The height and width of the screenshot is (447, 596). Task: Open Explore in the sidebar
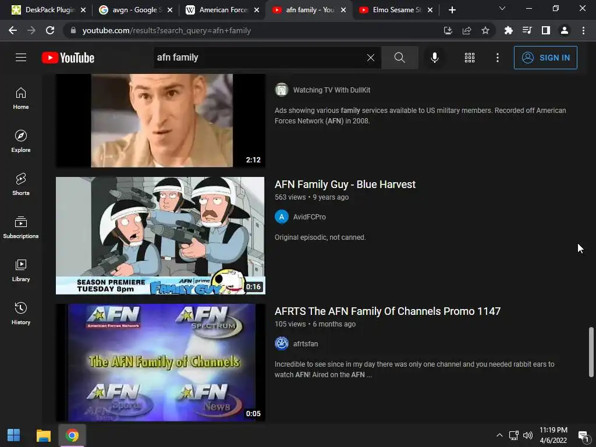(21, 141)
